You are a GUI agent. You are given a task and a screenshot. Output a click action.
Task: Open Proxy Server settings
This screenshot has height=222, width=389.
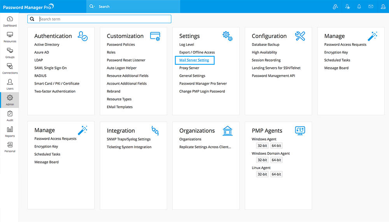tap(189, 68)
